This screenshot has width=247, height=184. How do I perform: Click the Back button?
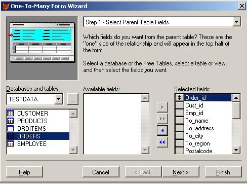point(143,172)
